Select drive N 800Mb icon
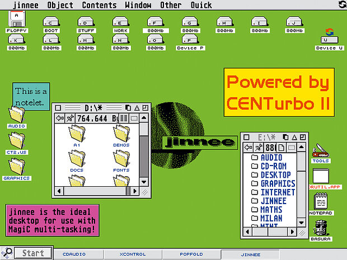The height and width of the screenshot is (260, 347). [121, 39]
